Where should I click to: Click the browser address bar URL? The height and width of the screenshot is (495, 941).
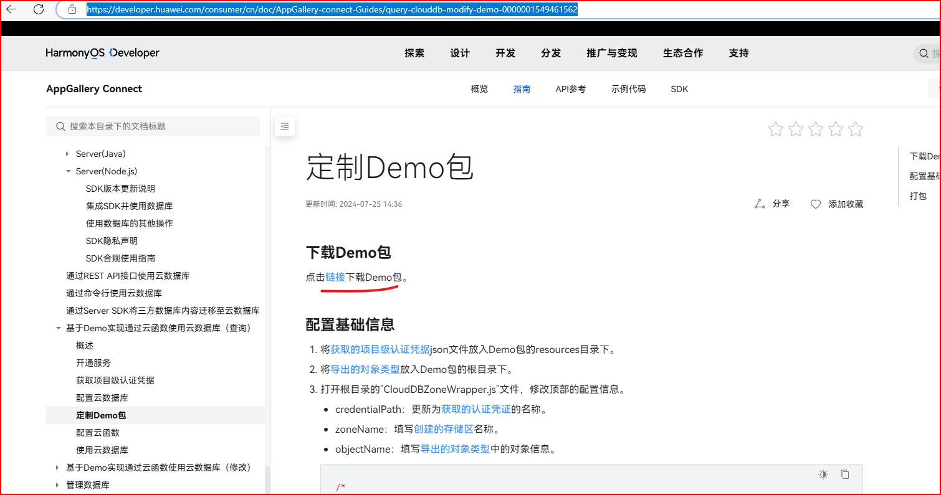(x=332, y=9)
